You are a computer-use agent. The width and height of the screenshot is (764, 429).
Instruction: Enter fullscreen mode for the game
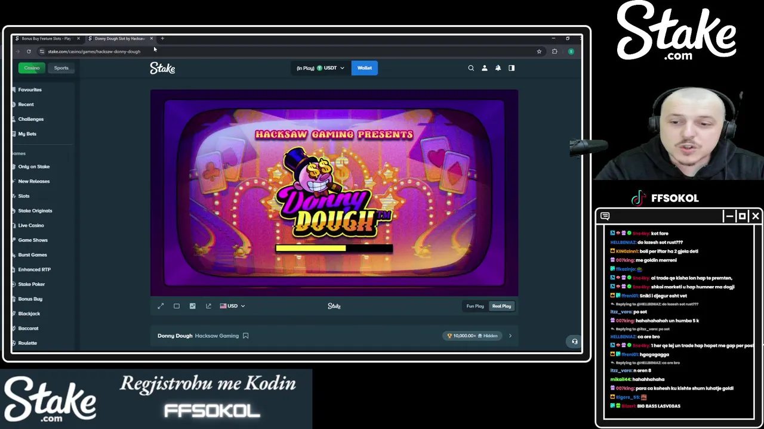[x=161, y=306]
